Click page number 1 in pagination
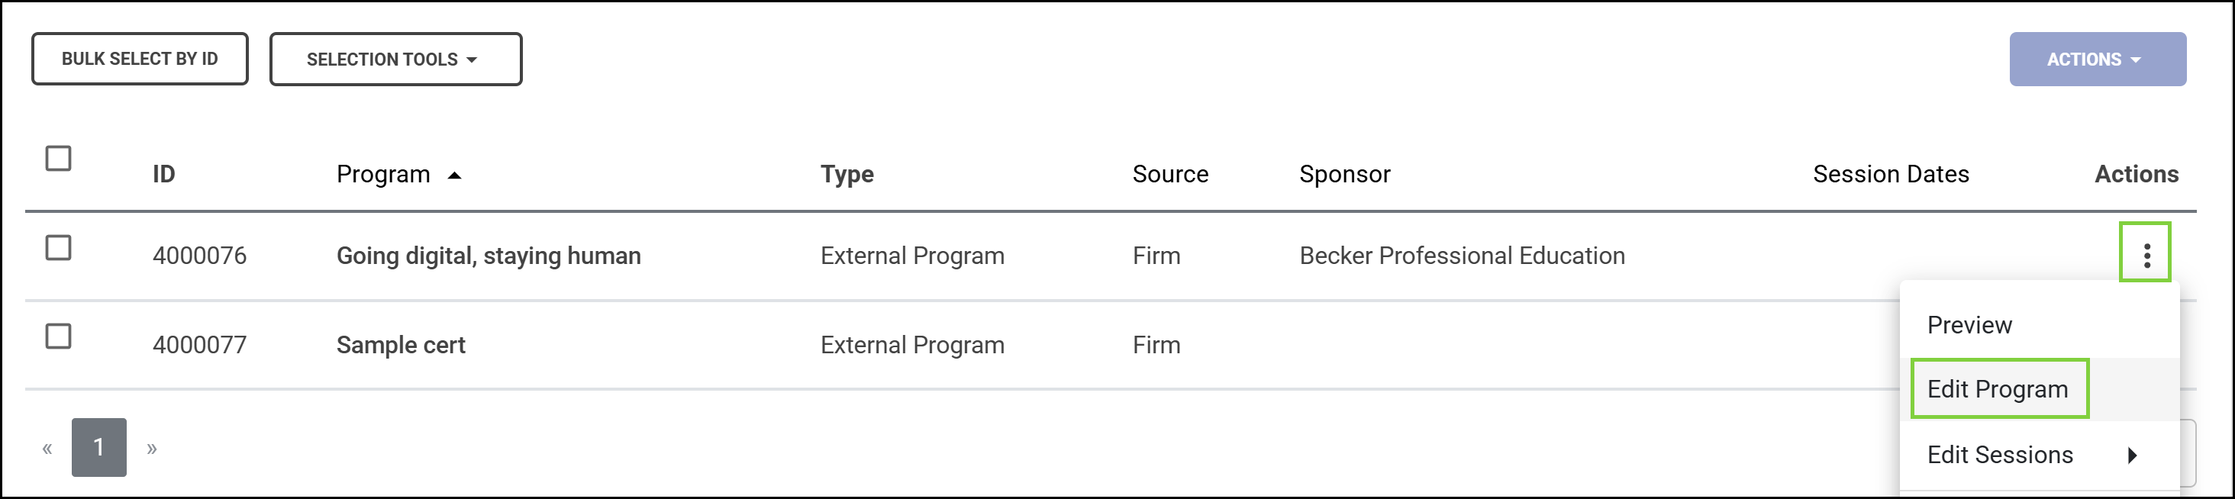 point(99,448)
